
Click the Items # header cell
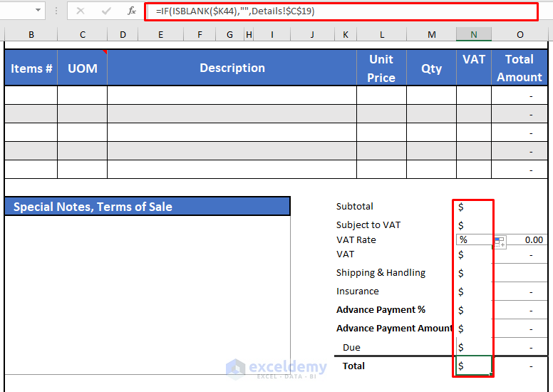[31, 68]
